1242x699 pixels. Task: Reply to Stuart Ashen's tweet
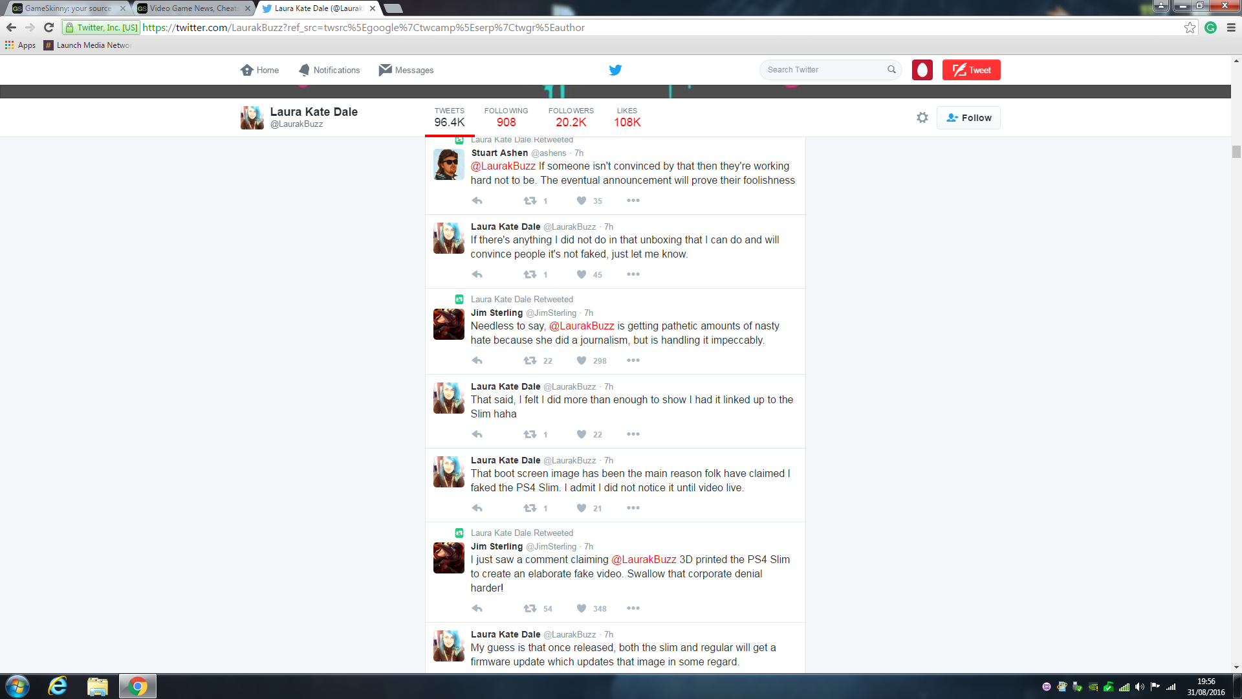click(477, 201)
